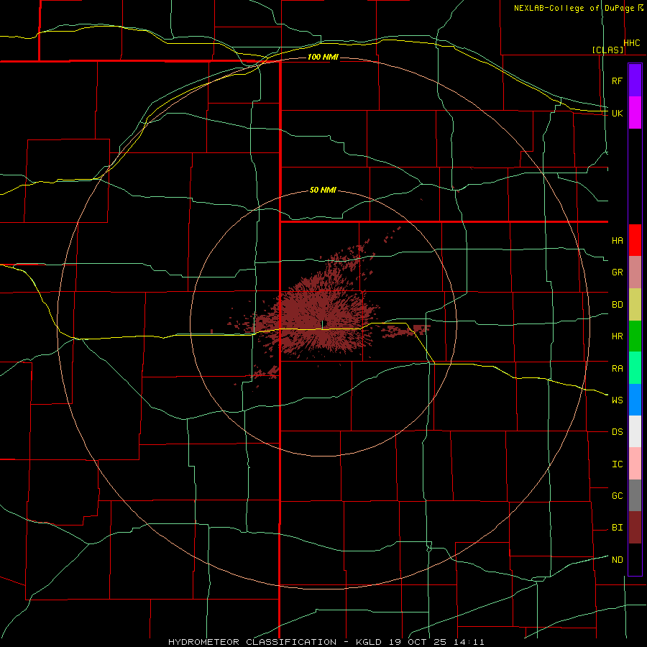Click the HYDROMETEOR CLASSIFICATION title text
Viewport: 647px width, 647px height.
point(252,642)
